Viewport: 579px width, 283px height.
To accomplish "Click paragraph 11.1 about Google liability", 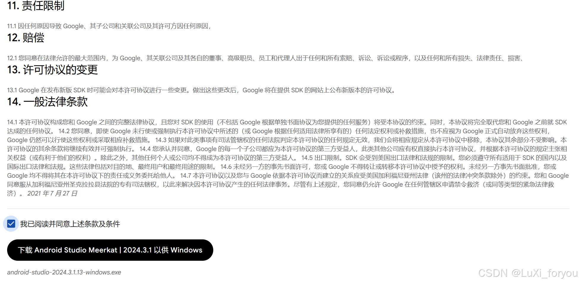I will (x=109, y=26).
